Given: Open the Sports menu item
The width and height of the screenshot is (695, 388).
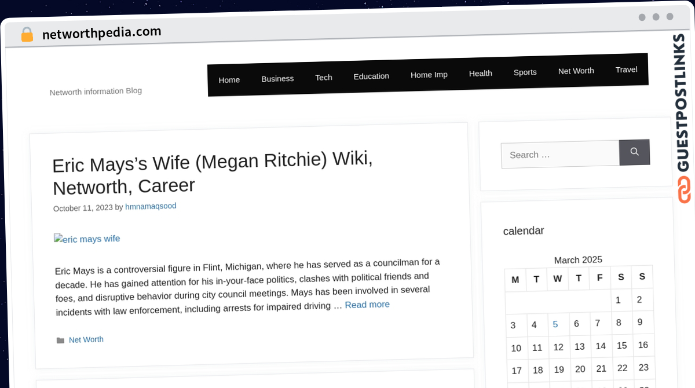Looking at the screenshot, I should pyautogui.click(x=525, y=72).
